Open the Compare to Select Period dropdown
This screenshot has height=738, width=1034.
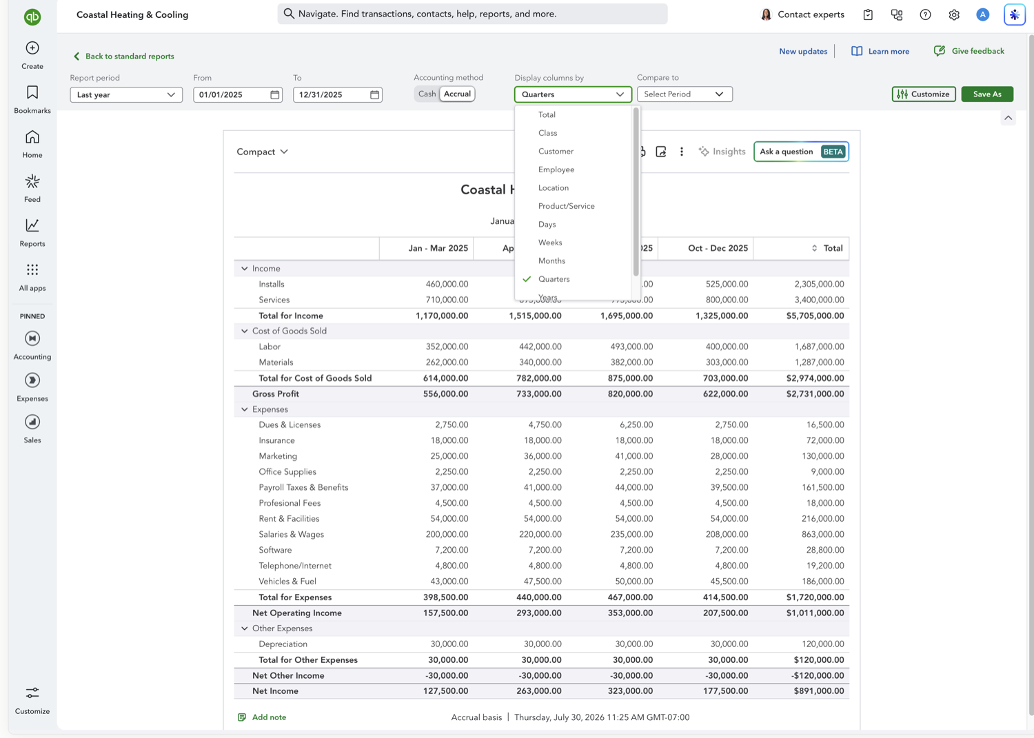click(685, 94)
